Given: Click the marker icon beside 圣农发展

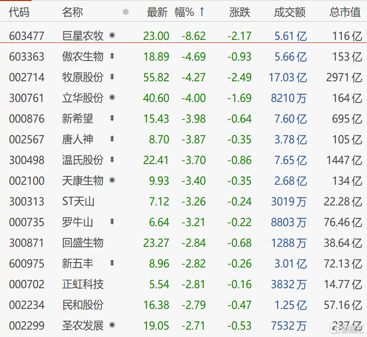Looking at the screenshot, I should click(x=112, y=325).
